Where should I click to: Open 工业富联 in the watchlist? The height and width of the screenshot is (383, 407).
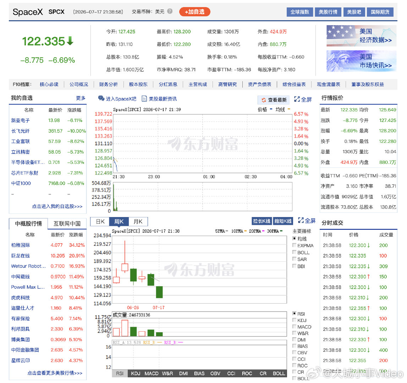point(21,141)
